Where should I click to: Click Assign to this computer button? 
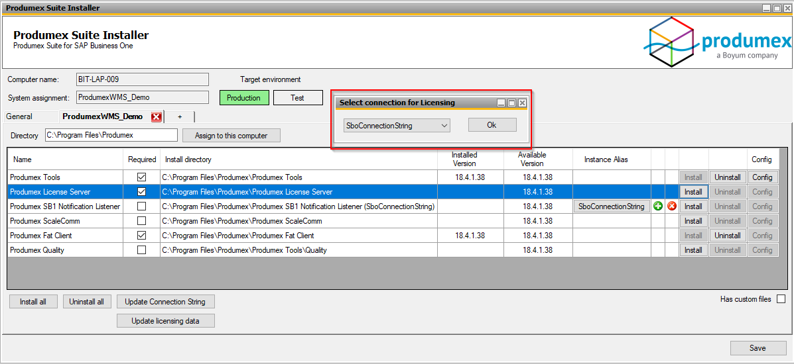[x=232, y=136]
